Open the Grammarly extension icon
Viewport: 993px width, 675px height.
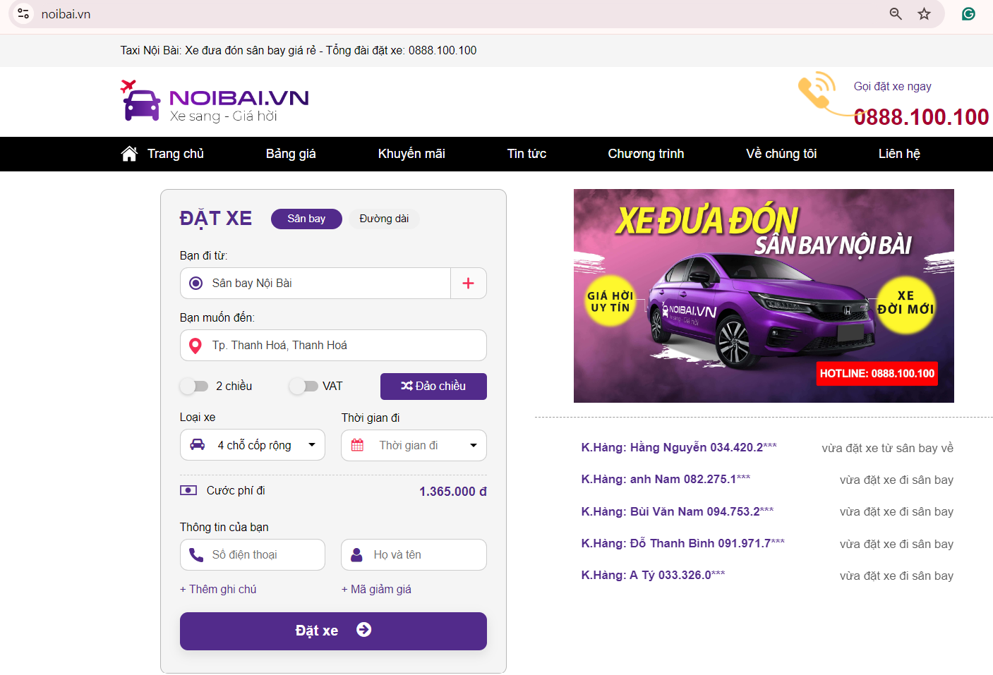pyautogui.click(x=968, y=13)
